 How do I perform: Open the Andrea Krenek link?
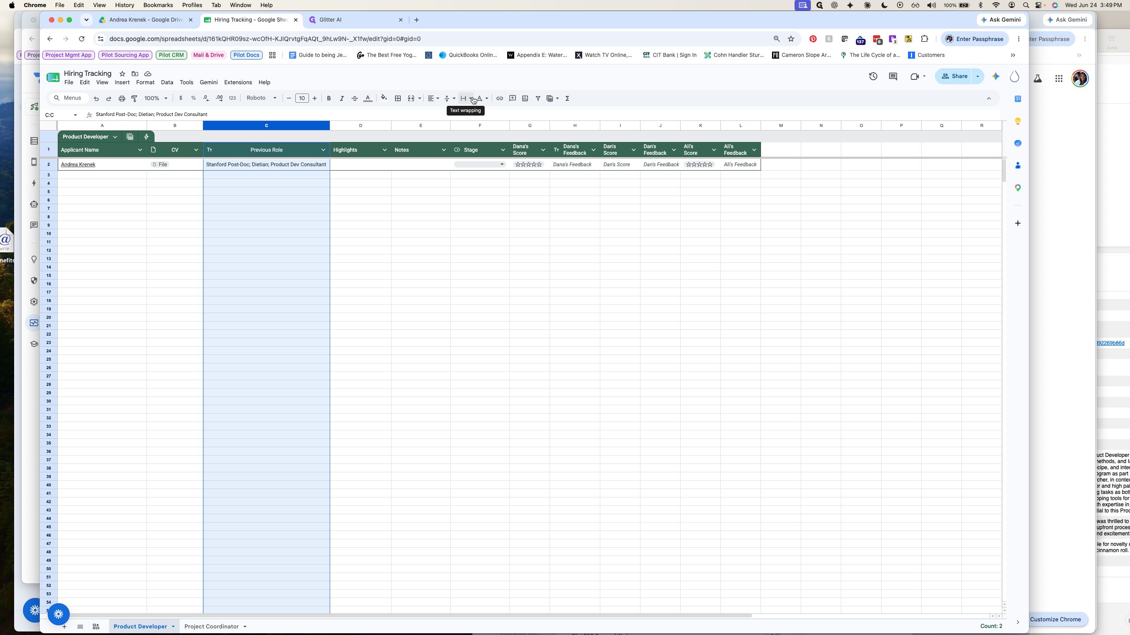click(78, 164)
